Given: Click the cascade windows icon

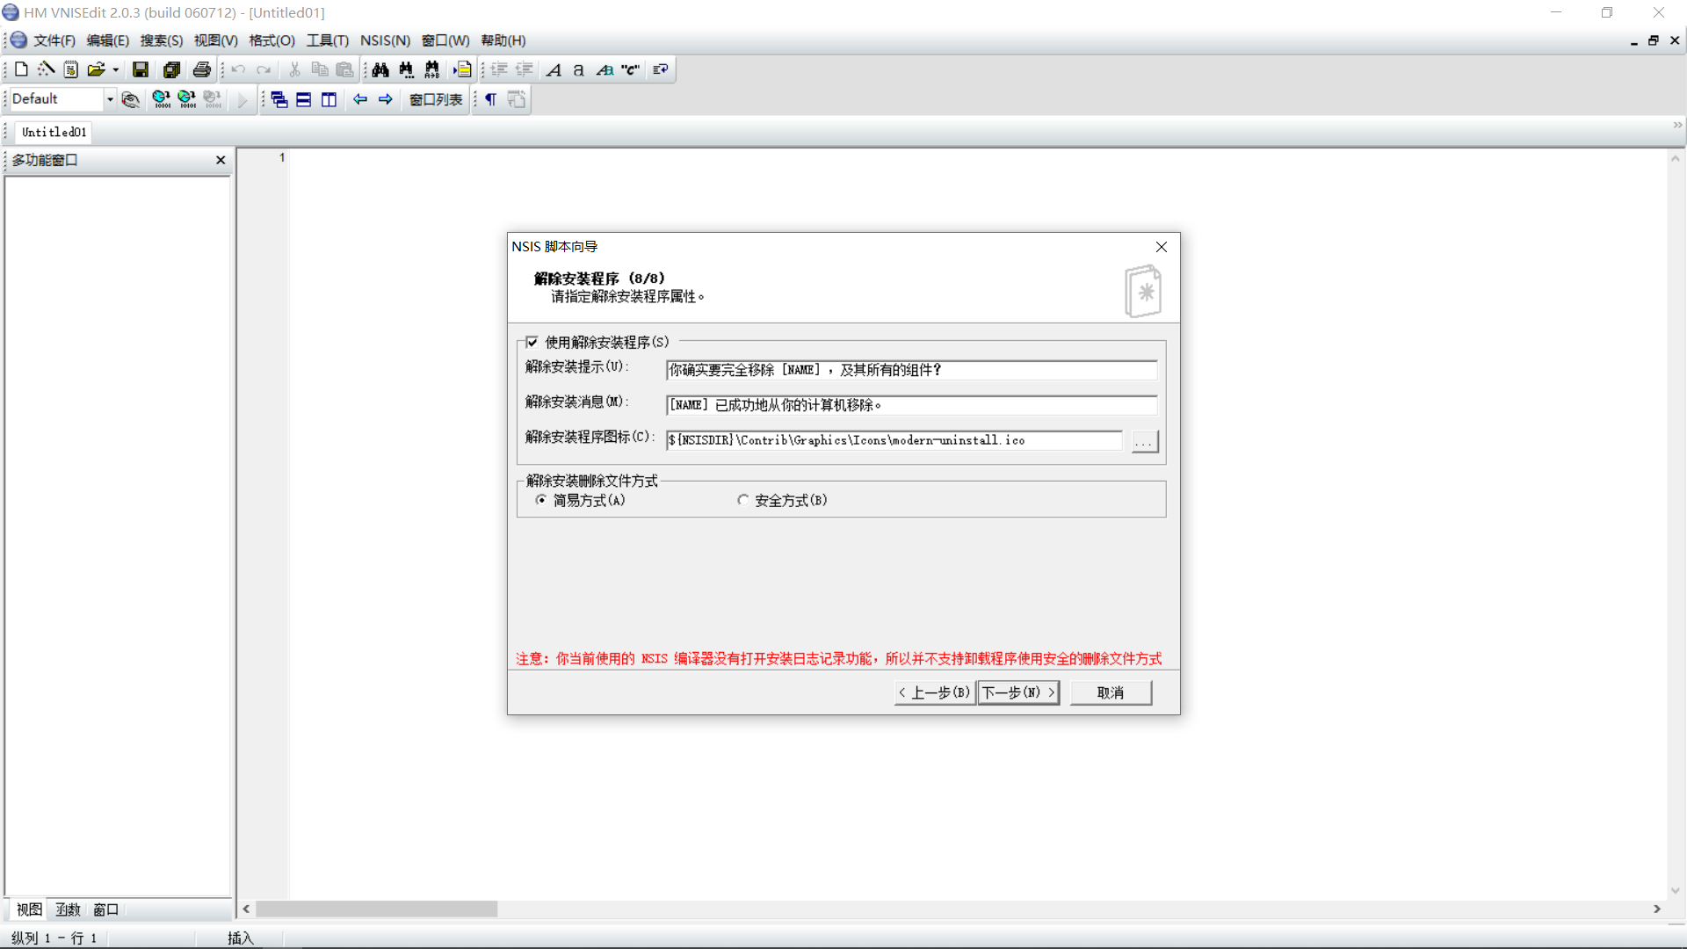Looking at the screenshot, I should (x=279, y=99).
